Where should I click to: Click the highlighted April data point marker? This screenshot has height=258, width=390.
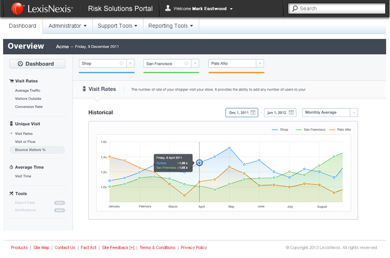(x=199, y=163)
